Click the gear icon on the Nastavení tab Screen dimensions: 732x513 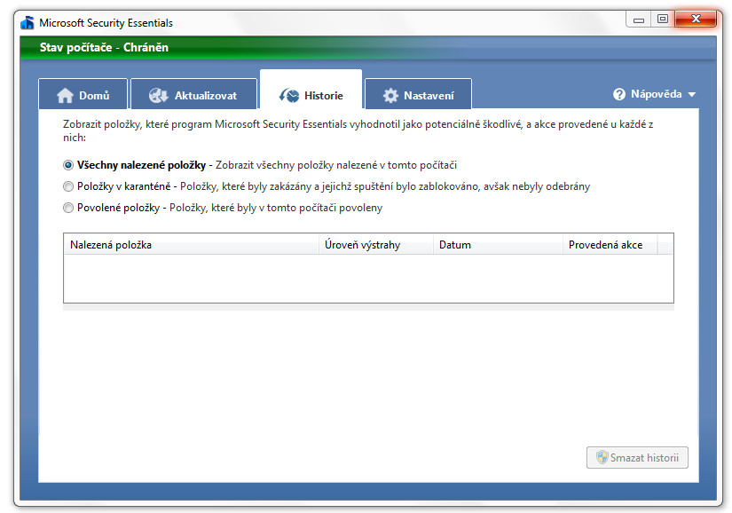(390, 96)
